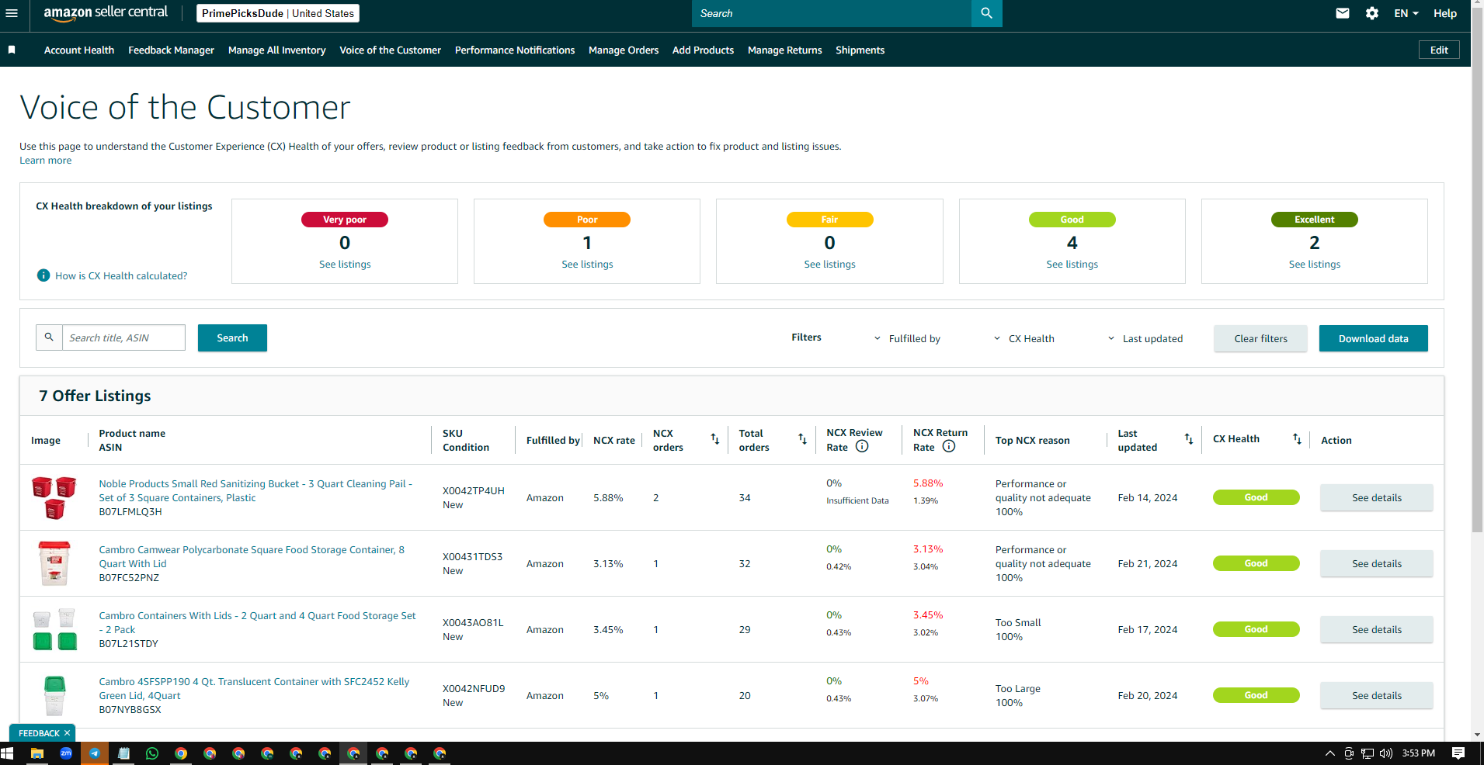This screenshot has width=1484, height=765.
Task: Open the How is CX Health calculated link
Action: coord(121,275)
